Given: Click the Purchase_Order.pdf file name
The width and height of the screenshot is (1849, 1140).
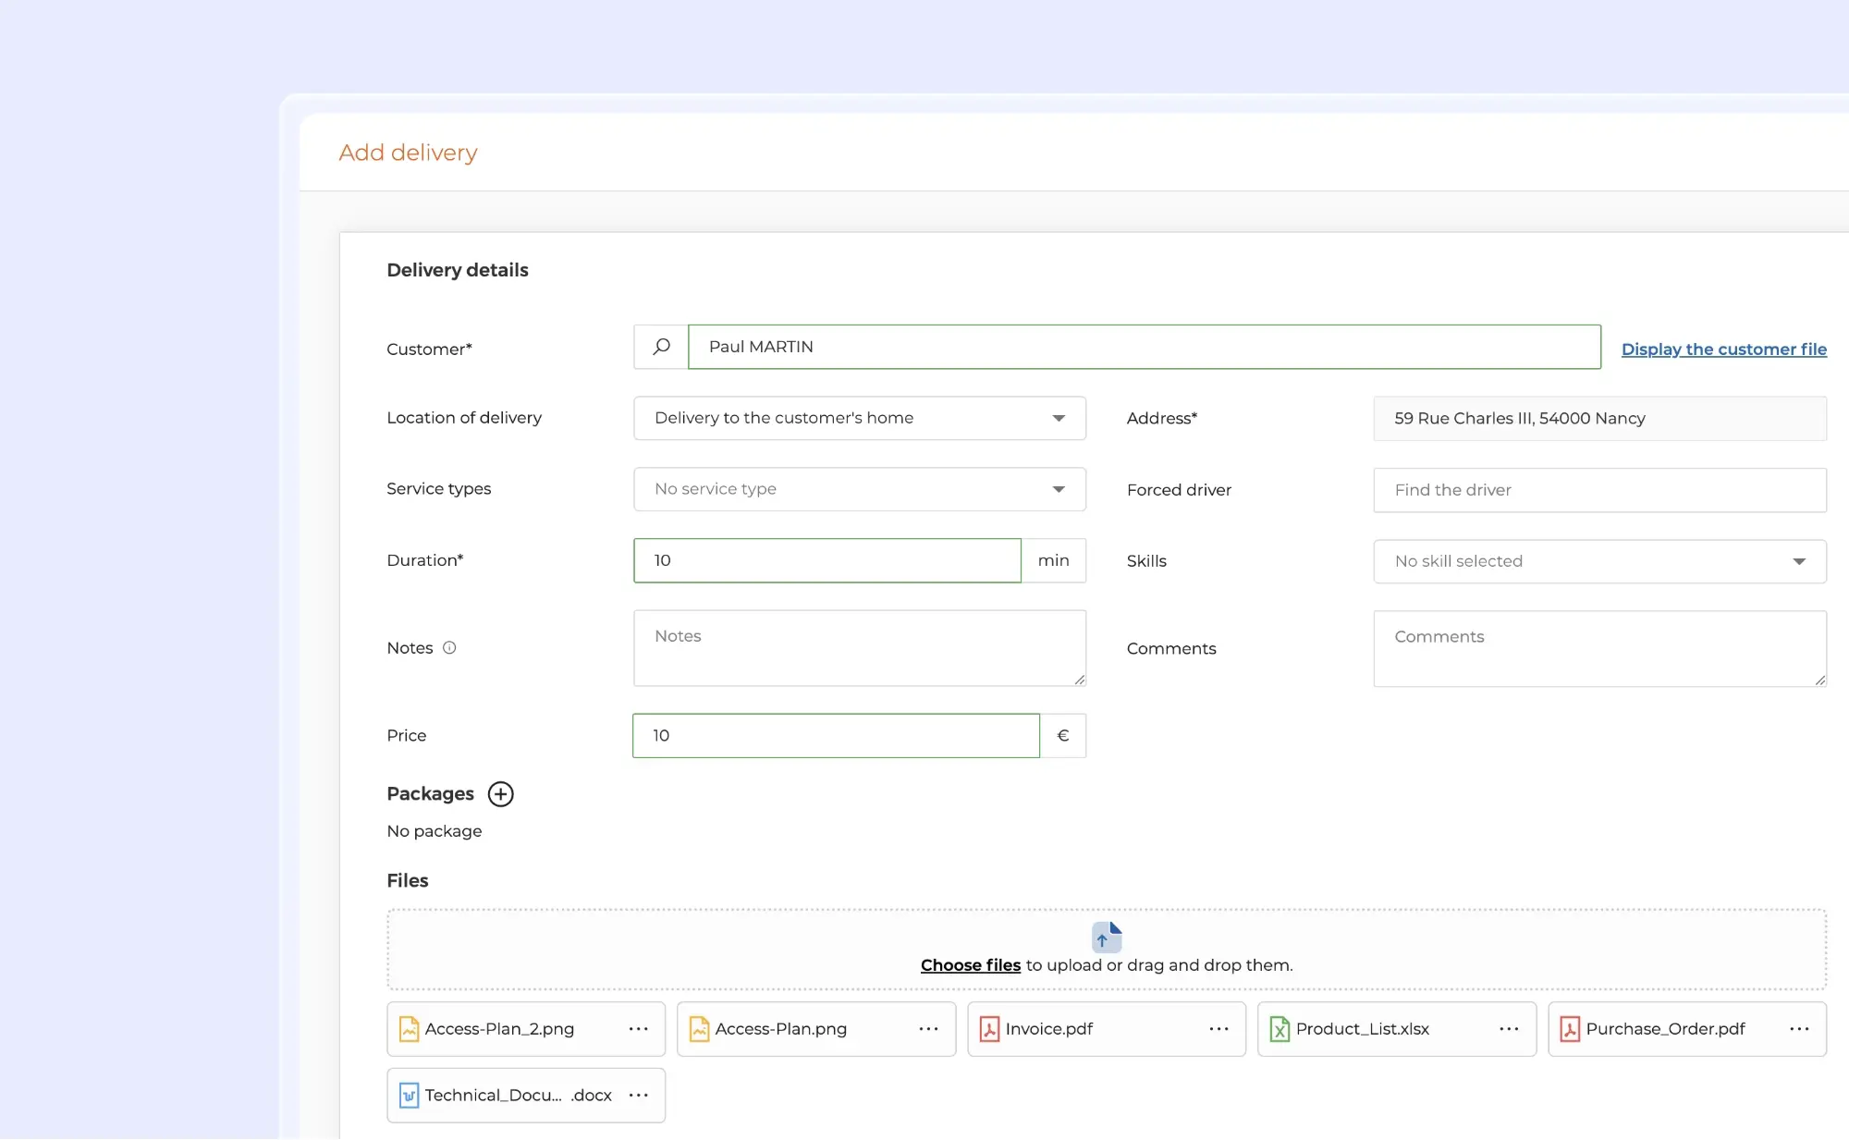Looking at the screenshot, I should (1666, 1029).
